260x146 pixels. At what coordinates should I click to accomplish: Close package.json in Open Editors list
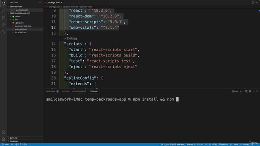[12, 10]
